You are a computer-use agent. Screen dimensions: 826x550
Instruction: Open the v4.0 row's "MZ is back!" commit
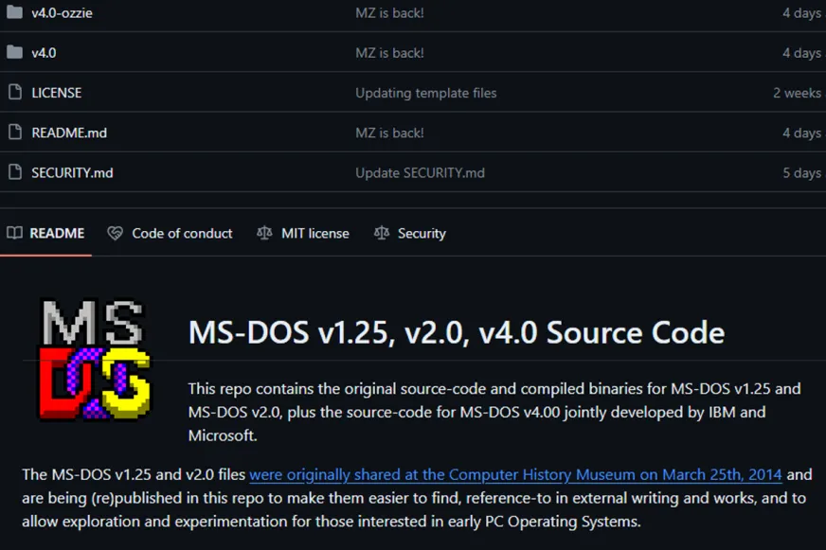390,53
